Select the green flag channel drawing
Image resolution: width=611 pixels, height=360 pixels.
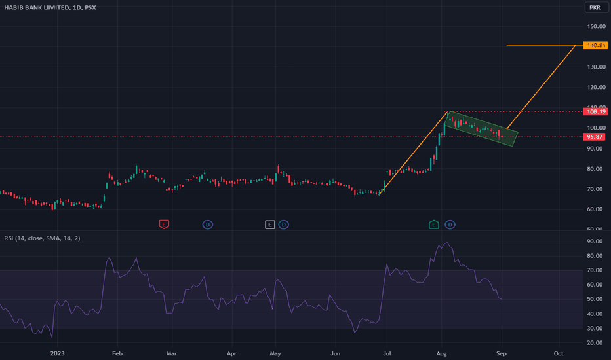[x=481, y=129]
